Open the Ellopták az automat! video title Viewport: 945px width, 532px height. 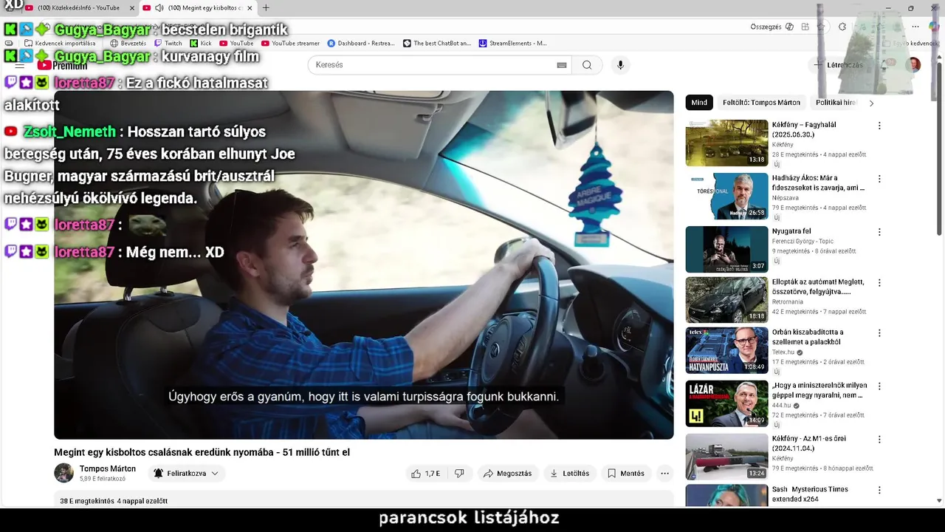[818, 287]
